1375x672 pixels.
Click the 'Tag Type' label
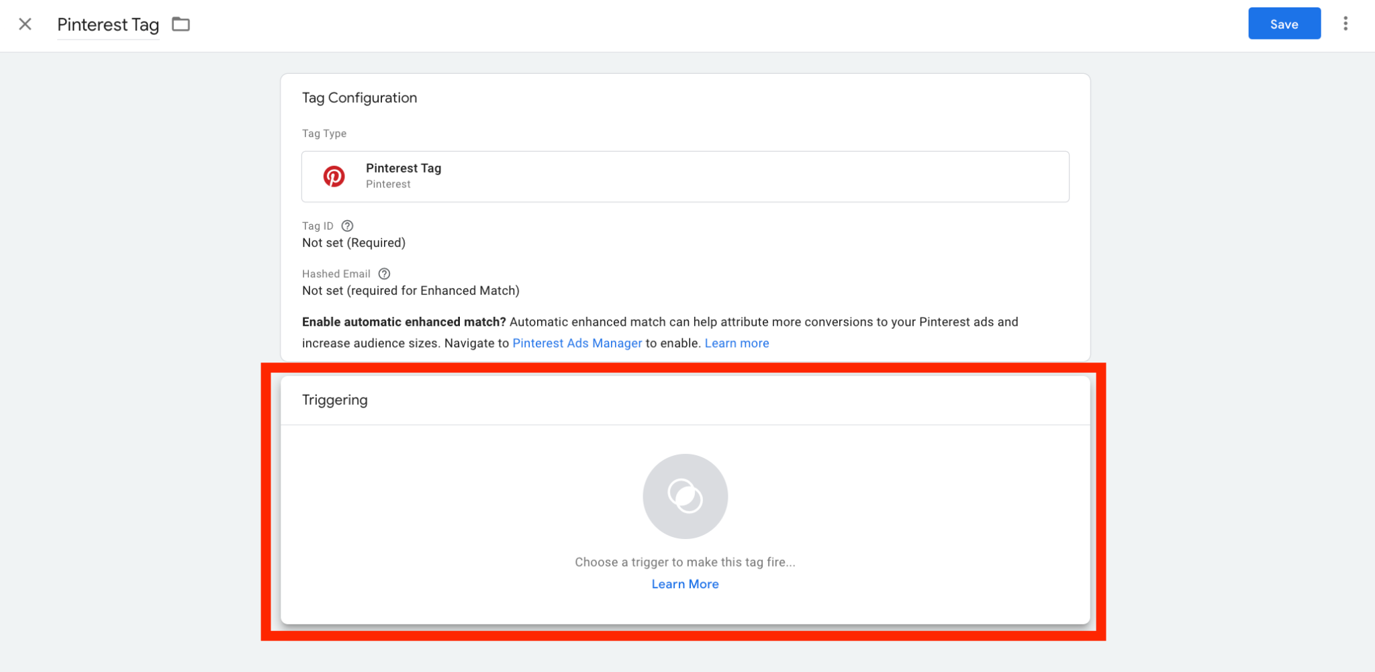click(324, 134)
